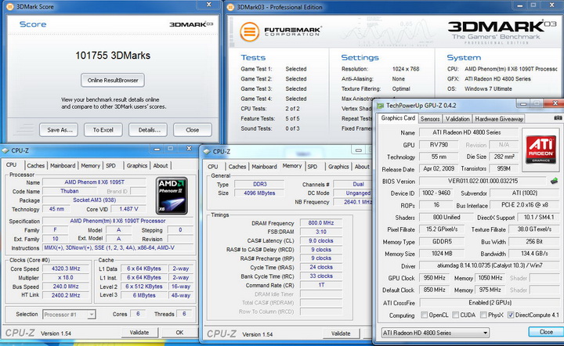This screenshot has width=564, height=346.
Task: Click the ATI CrossFire Enabled (2 GPUs) field
Action: (490, 302)
